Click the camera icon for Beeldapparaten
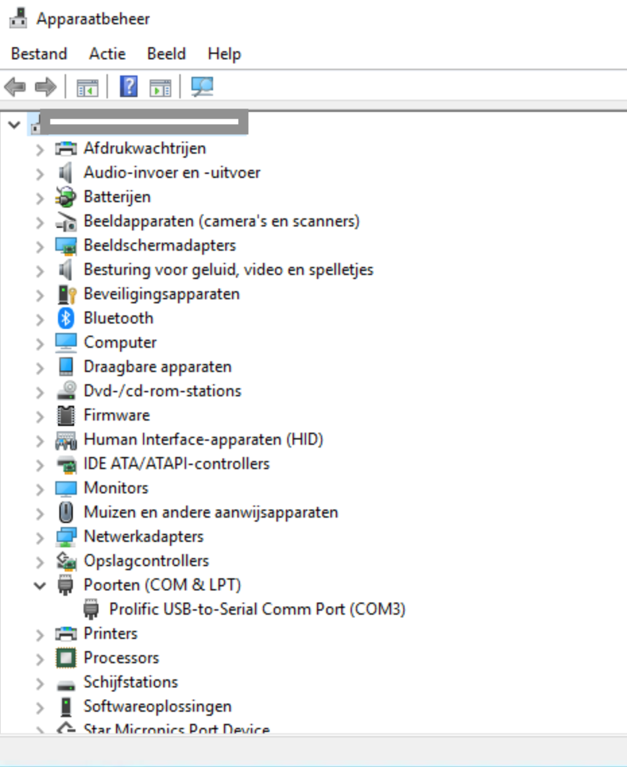 [x=65, y=222]
